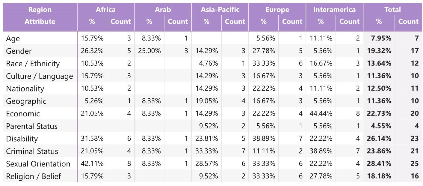
Task: Click the Attribute header cell
Action: pyautogui.click(x=40, y=22)
